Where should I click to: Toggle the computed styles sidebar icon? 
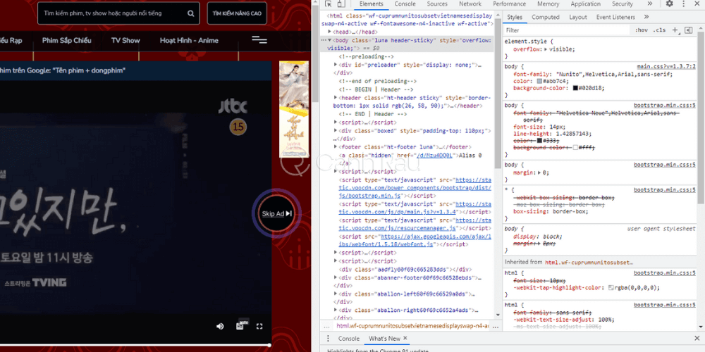click(688, 30)
